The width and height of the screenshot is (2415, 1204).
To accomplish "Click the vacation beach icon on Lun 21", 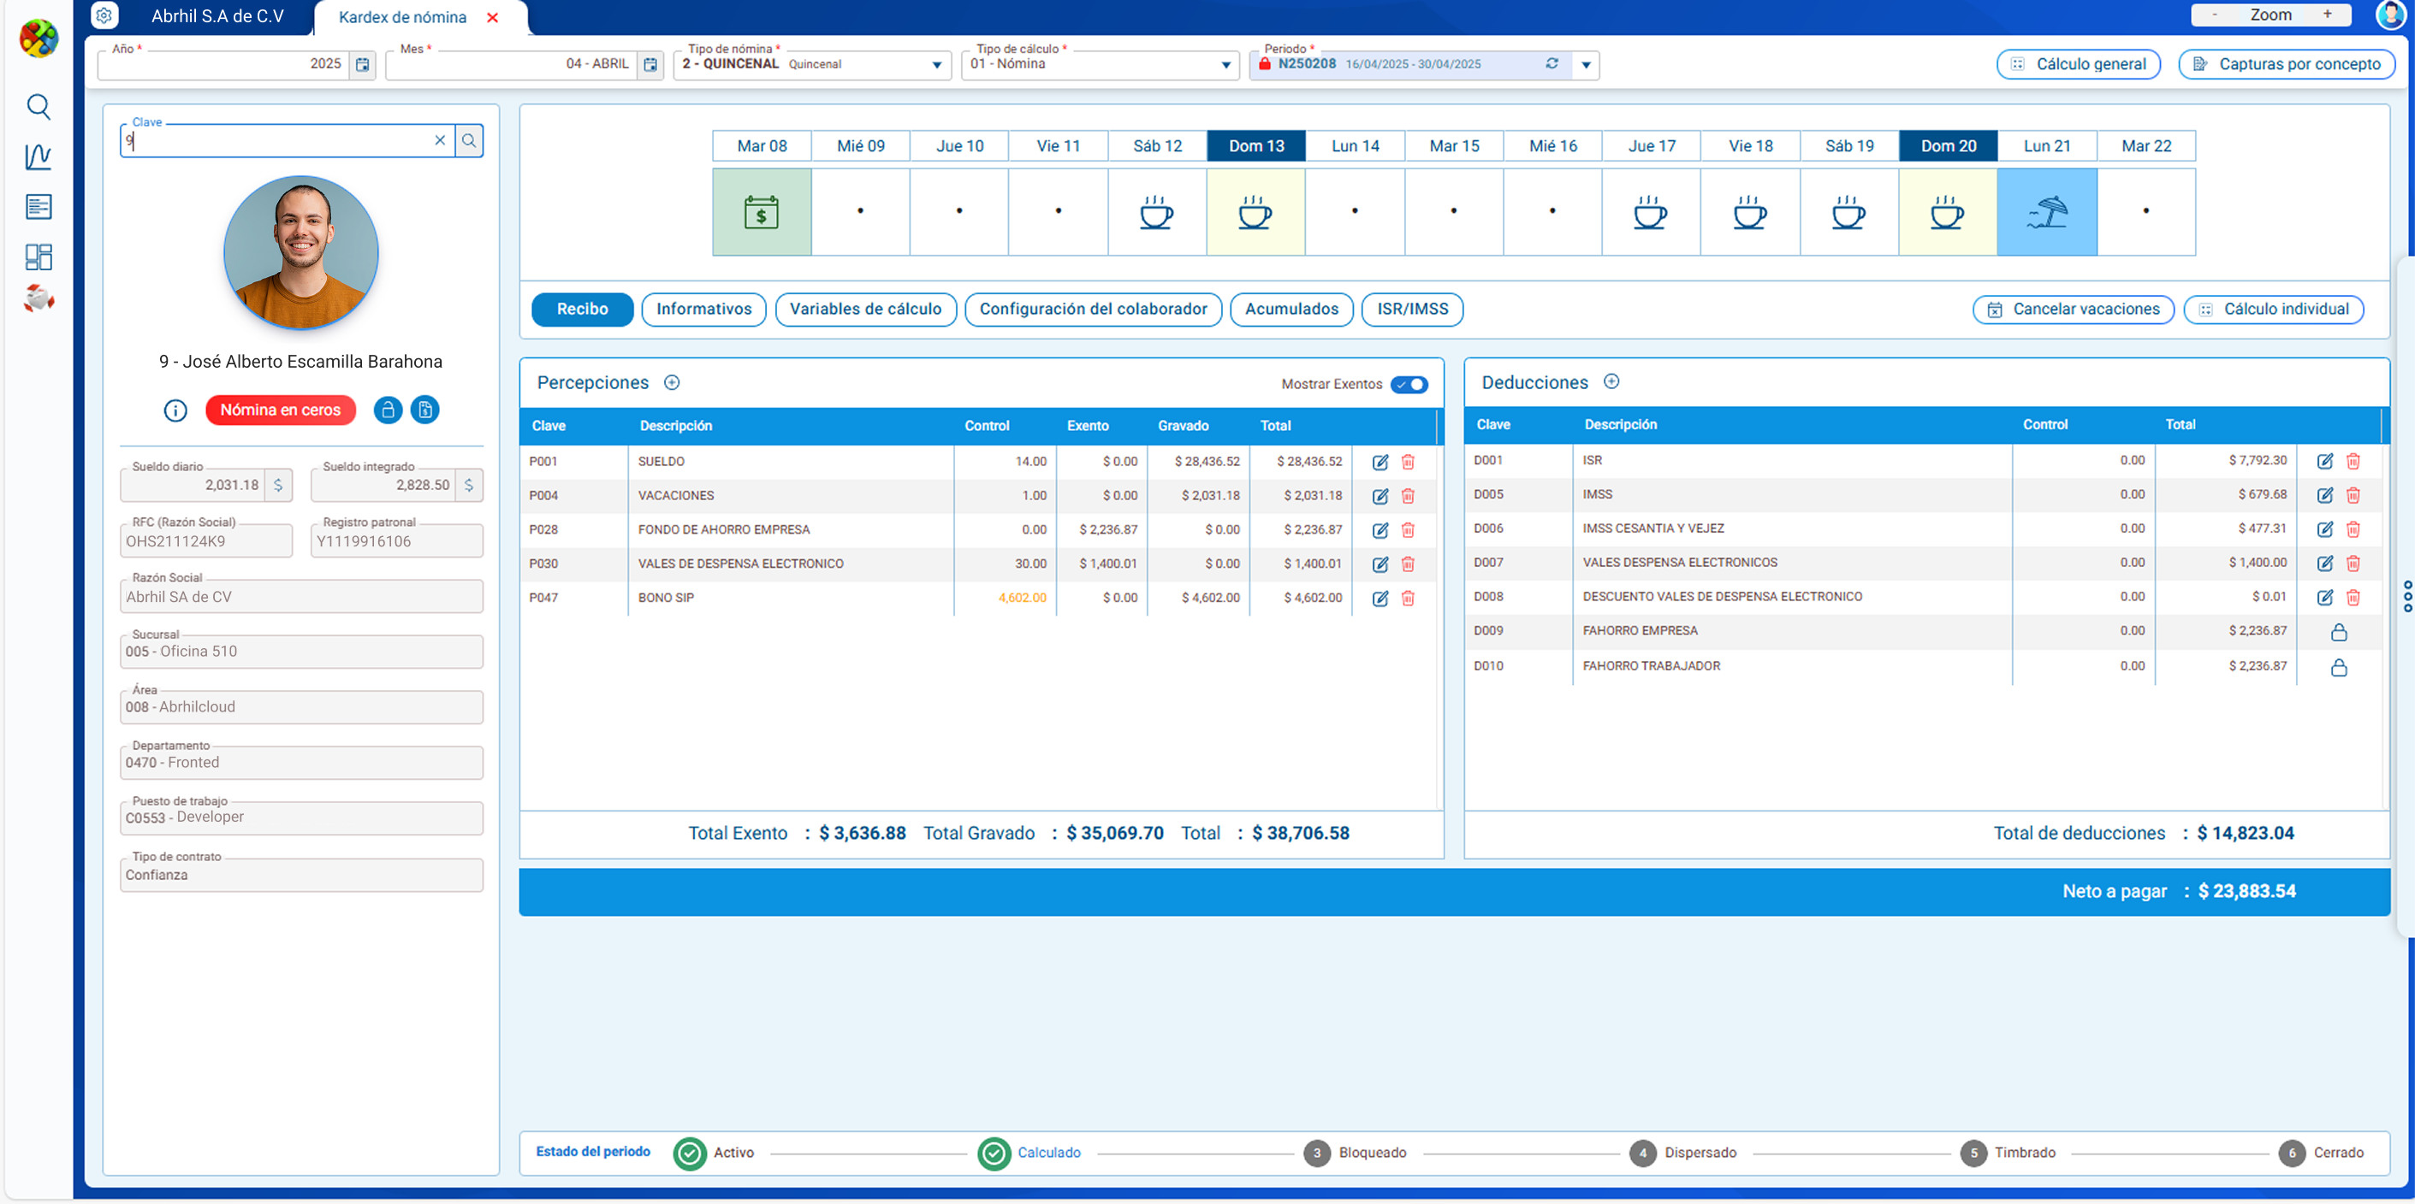I will point(2046,212).
